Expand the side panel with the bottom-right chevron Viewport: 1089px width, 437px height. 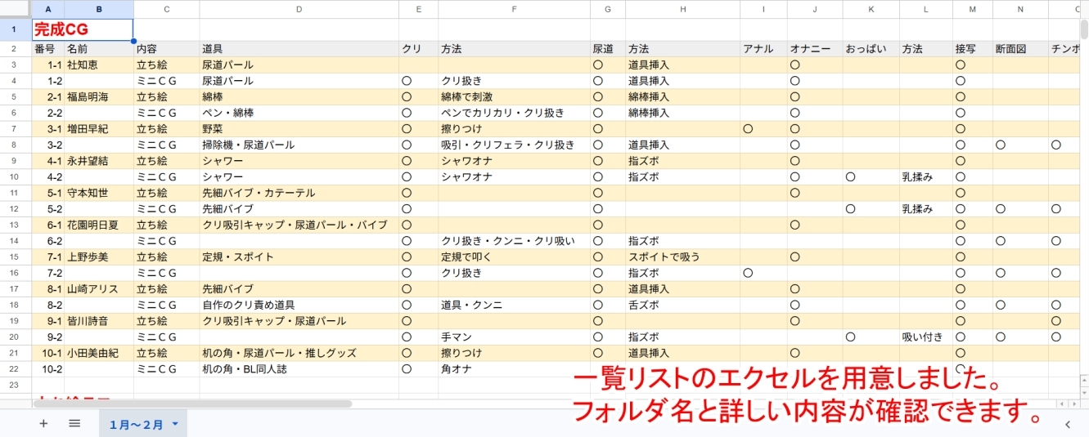(x=1067, y=423)
